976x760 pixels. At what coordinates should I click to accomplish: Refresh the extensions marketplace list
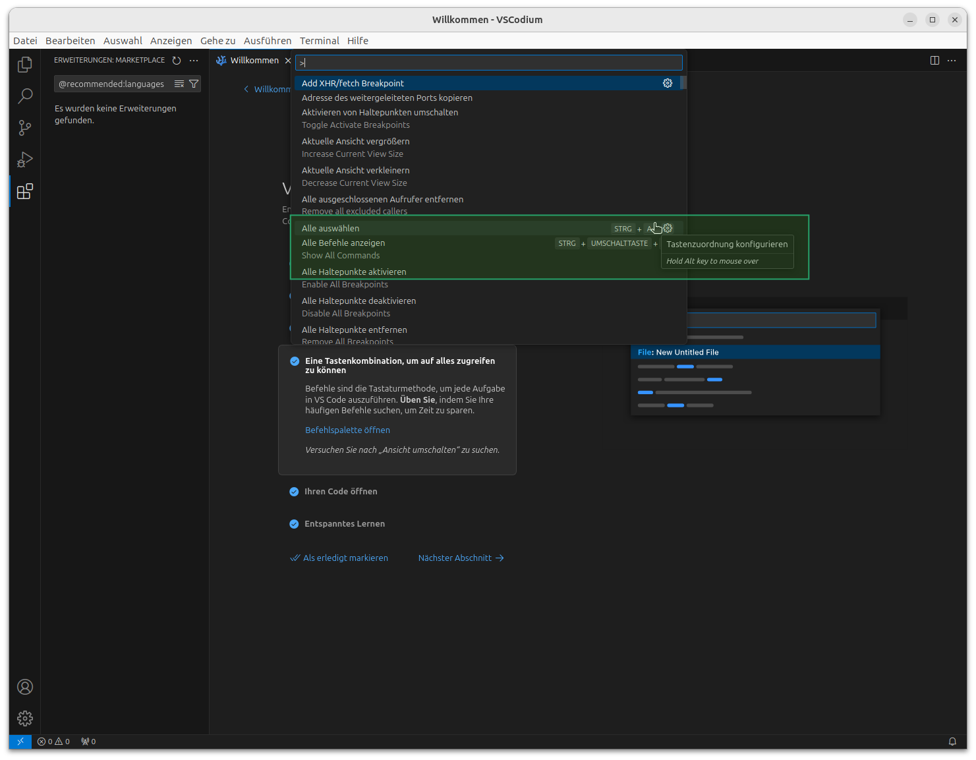coord(177,61)
